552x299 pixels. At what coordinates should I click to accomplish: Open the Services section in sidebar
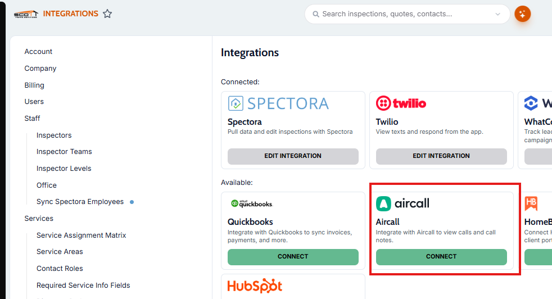click(39, 219)
